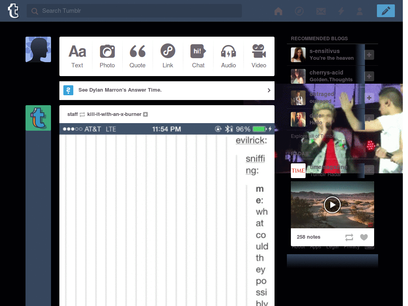Click the sniffing username in post
Image resolution: width=408 pixels, height=306 pixels.
pyautogui.click(x=255, y=165)
